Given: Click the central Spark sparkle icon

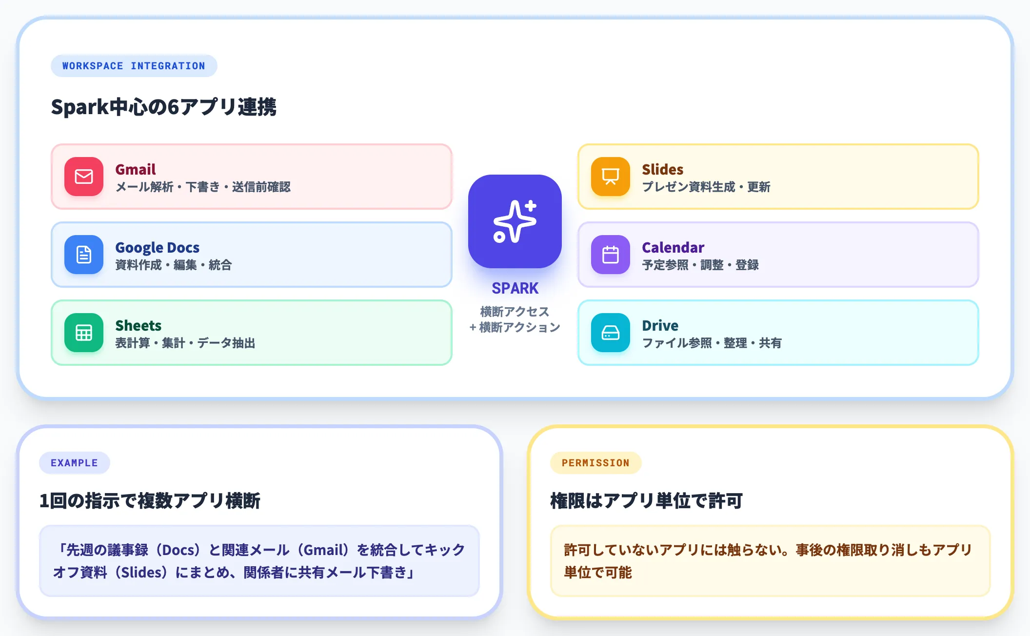Looking at the screenshot, I should click(515, 221).
